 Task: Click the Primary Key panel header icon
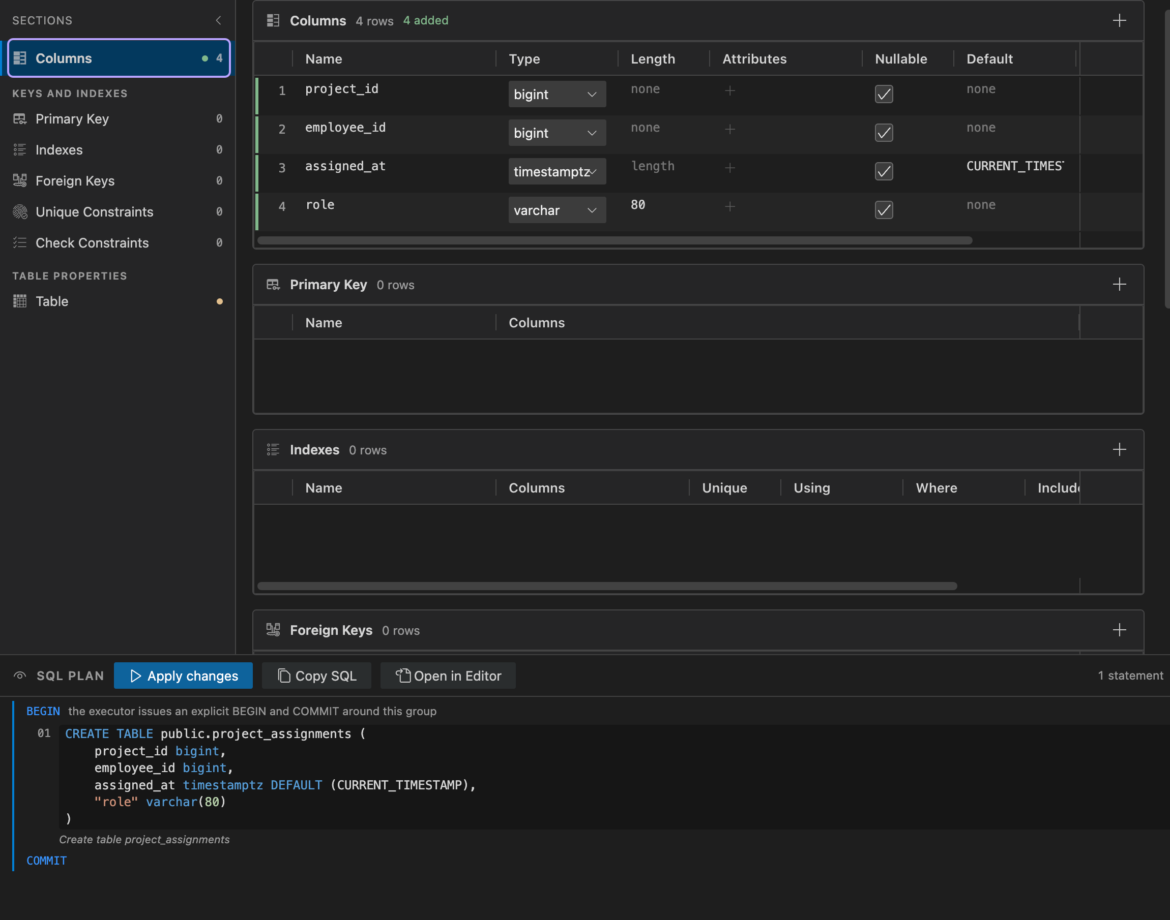[273, 285]
